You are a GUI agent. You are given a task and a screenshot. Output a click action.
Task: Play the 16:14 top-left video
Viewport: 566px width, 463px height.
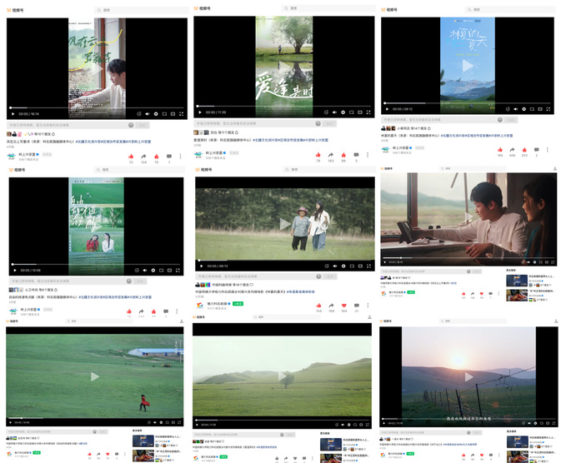[13, 113]
